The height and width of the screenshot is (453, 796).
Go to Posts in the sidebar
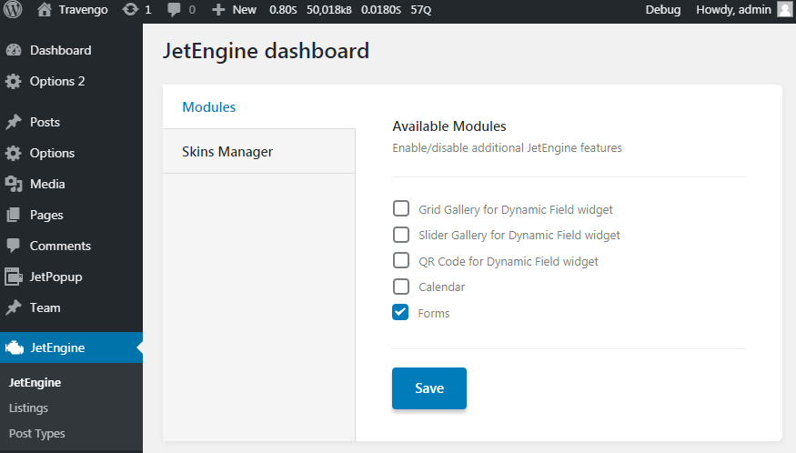coord(45,122)
